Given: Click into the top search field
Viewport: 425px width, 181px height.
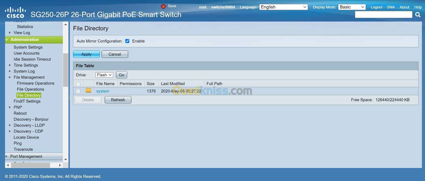Looking at the screenshot, I should point(383,15).
